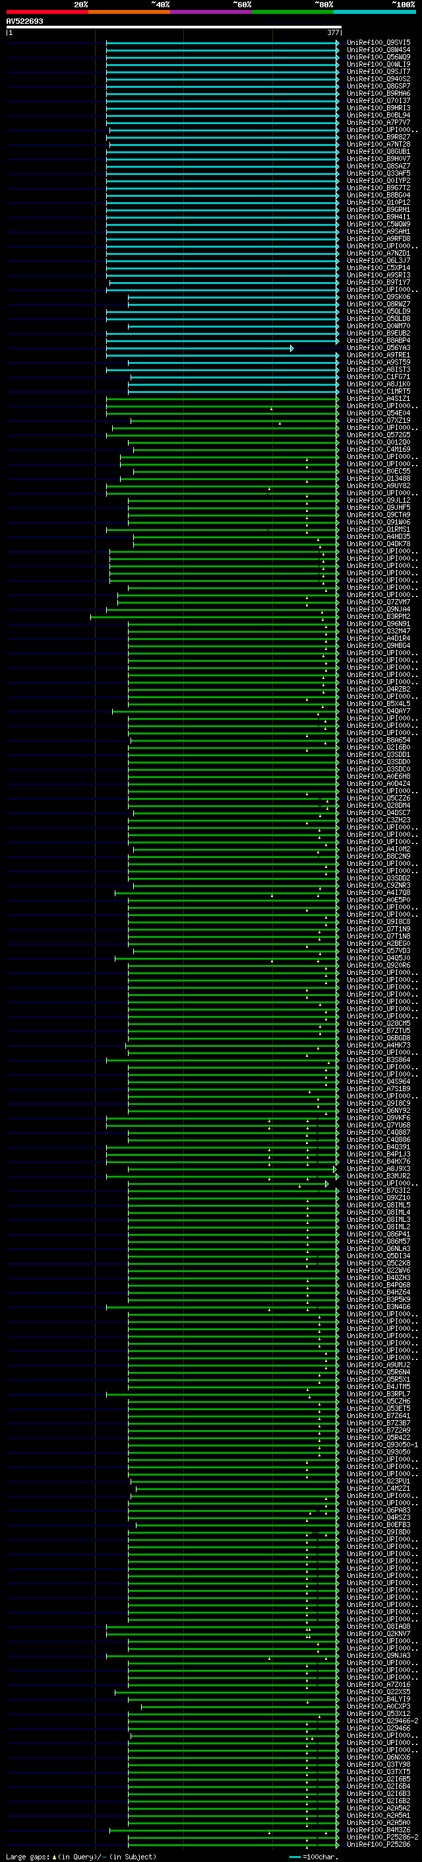Open hit UniRef100_Q8W4S4
The height and width of the screenshot is (1862, 422).
click(x=378, y=50)
